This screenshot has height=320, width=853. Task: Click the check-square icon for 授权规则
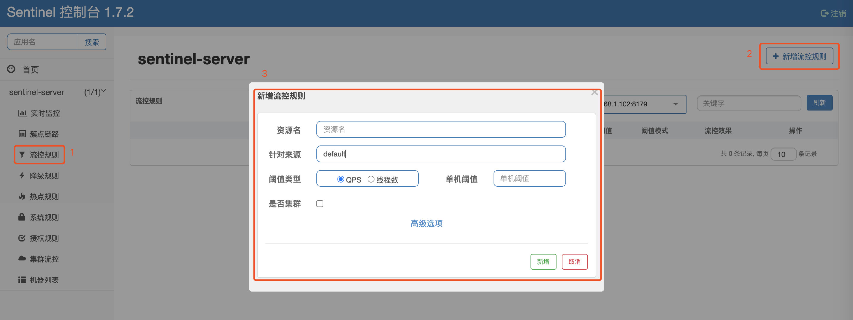click(x=22, y=238)
